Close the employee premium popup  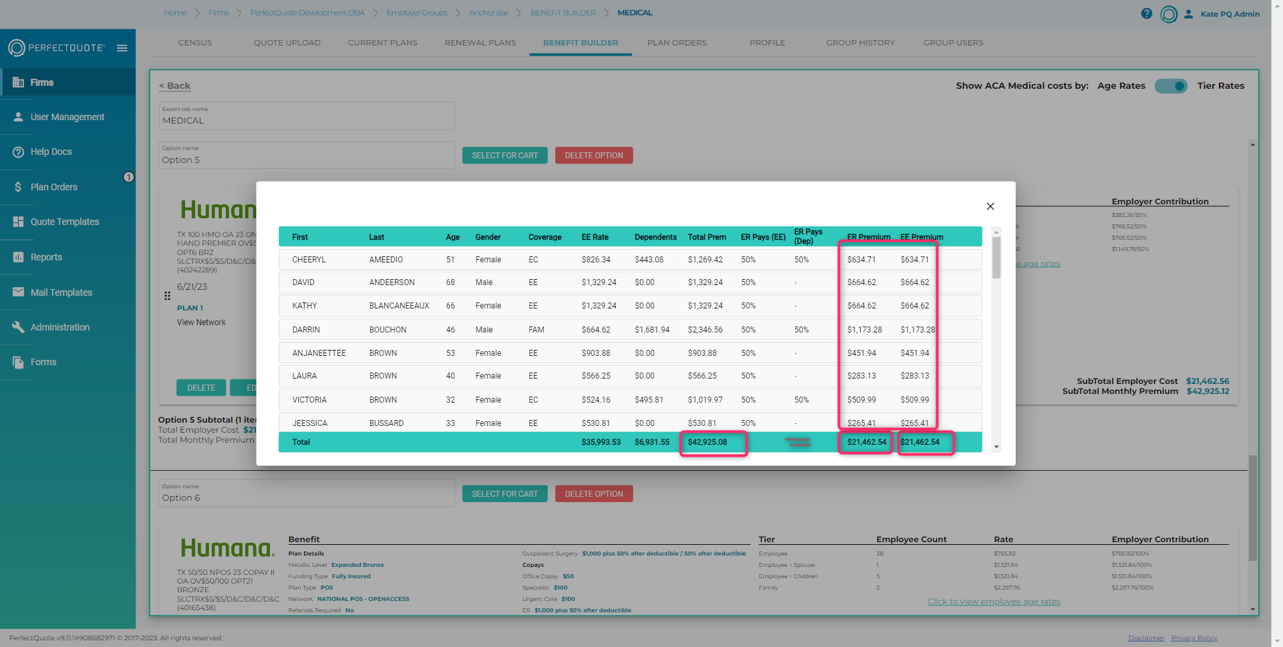[x=990, y=206]
